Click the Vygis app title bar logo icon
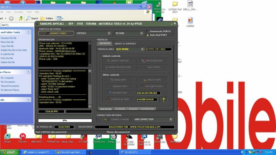This screenshot has width=276, height=155. click(x=37, y=24)
